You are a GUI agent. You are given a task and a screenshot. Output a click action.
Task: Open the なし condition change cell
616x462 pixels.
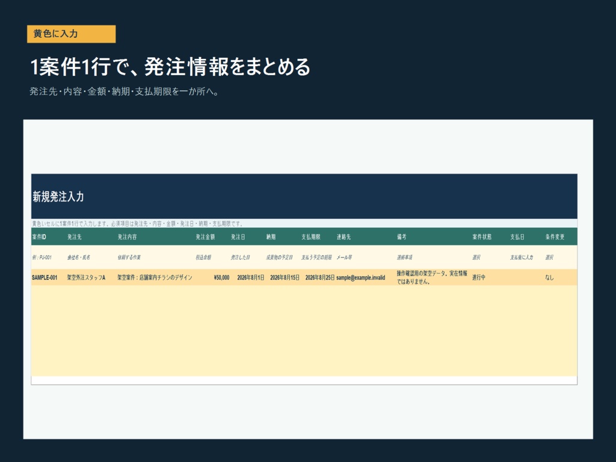[549, 277]
